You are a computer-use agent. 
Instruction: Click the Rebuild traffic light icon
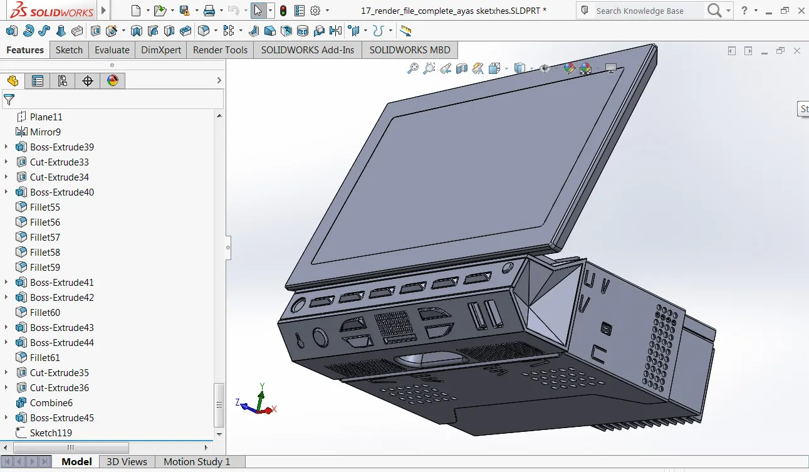(x=283, y=11)
